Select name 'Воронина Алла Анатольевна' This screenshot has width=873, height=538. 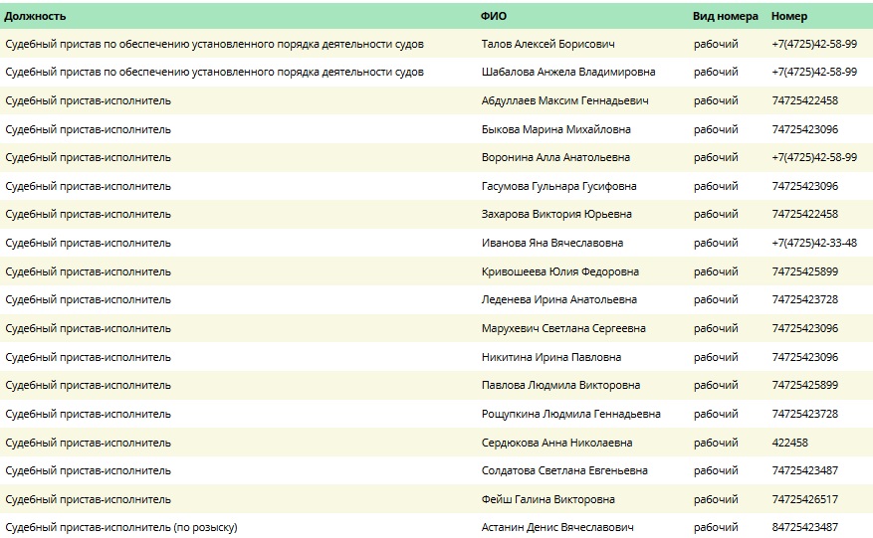pos(555,157)
